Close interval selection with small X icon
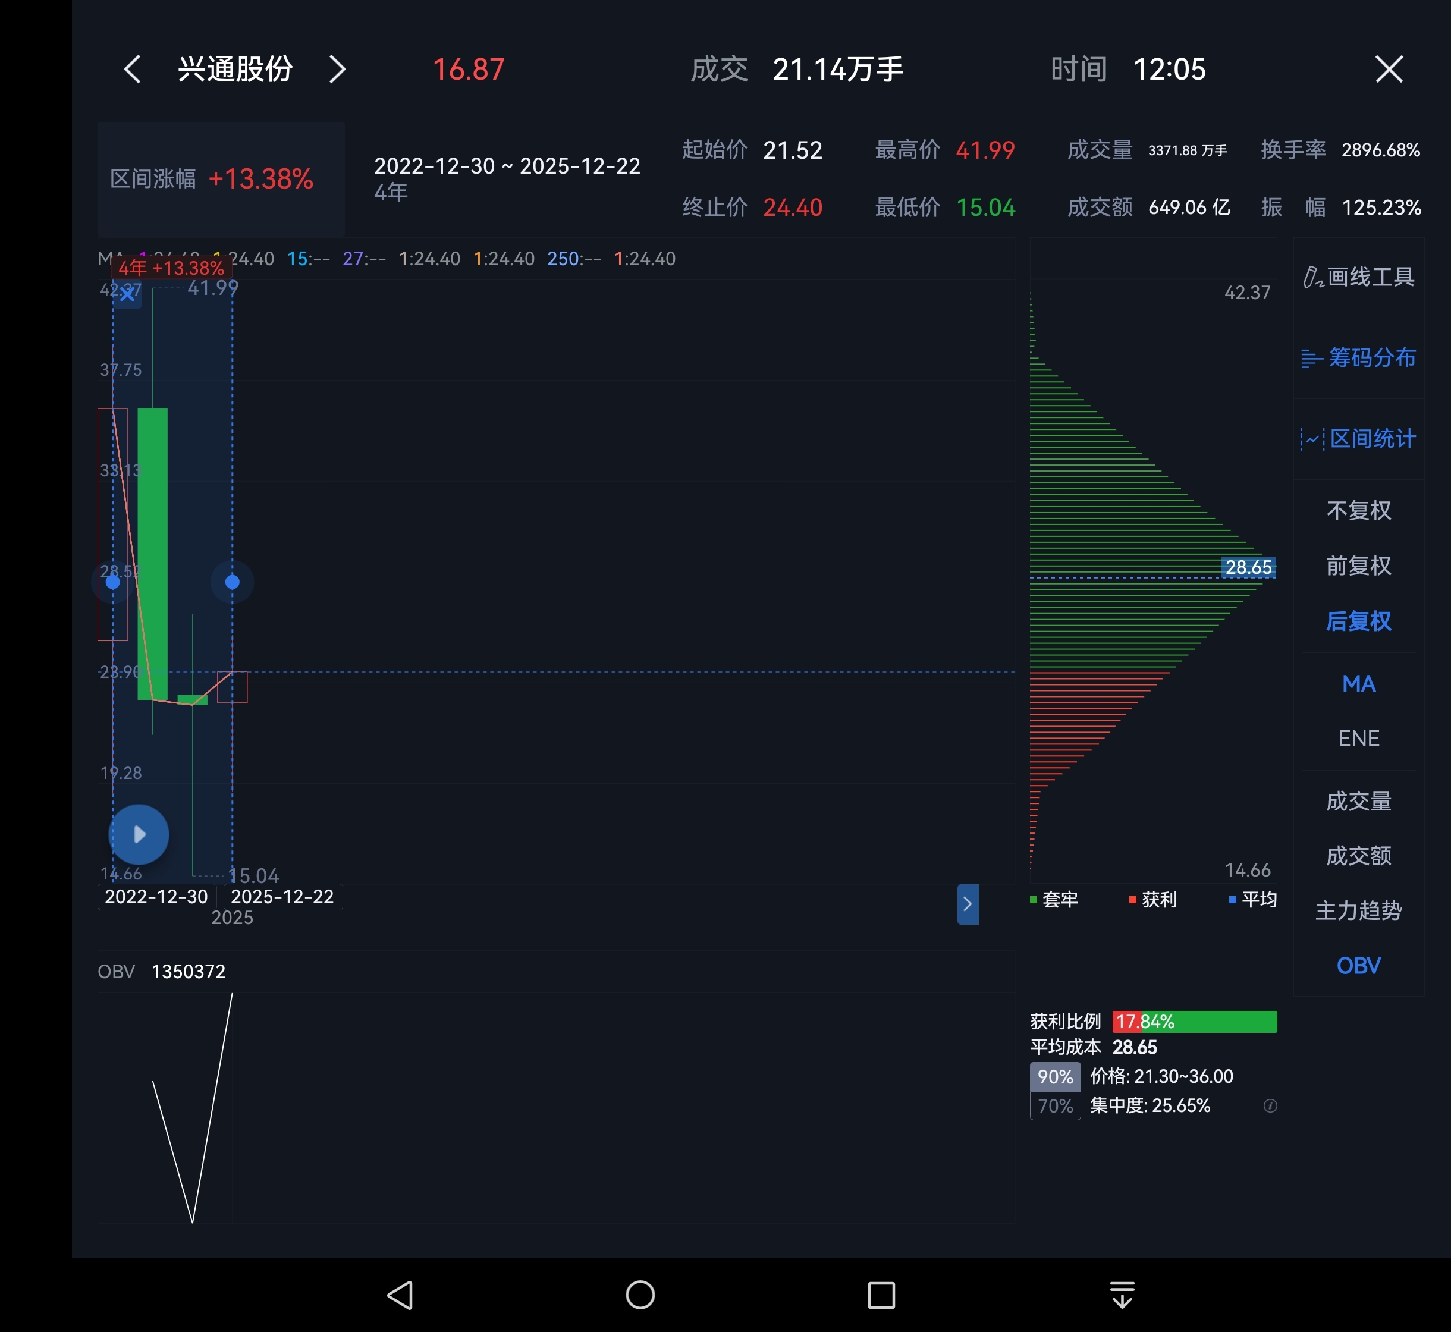This screenshot has width=1451, height=1332. point(128,294)
